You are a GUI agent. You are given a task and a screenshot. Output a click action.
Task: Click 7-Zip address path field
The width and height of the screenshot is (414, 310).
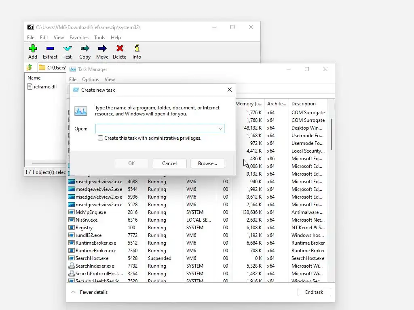[52, 68]
